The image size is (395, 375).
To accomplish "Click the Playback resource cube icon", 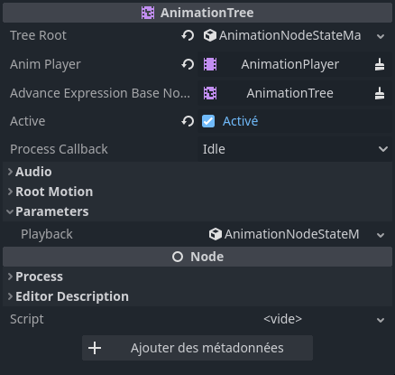I will point(216,234).
